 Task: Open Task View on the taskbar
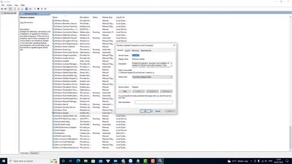[x=71, y=161]
